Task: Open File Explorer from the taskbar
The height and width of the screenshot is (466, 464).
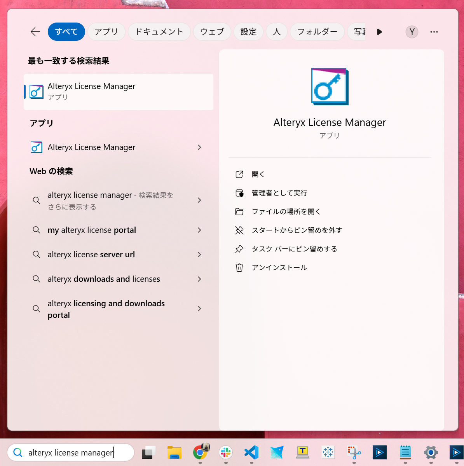Action: (x=174, y=453)
